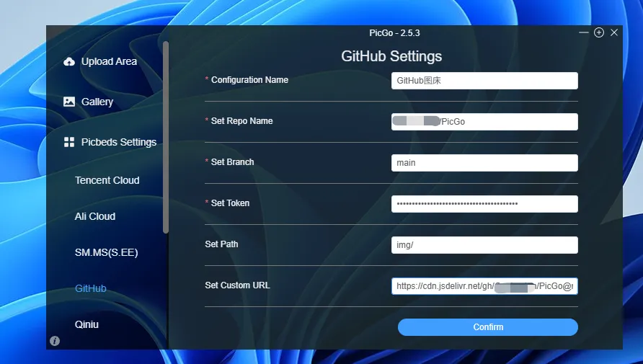Minimize the PicGo window
The width and height of the screenshot is (643, 364).
[584, 32]
